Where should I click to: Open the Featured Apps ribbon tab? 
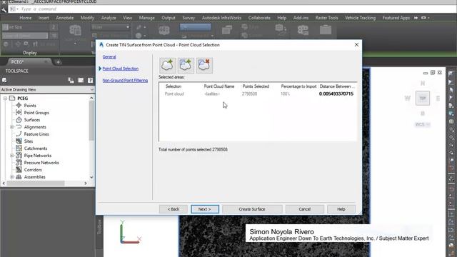[396, 18]
